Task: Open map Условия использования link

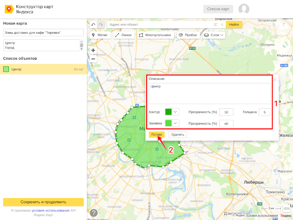Action: tap(262, 215)
